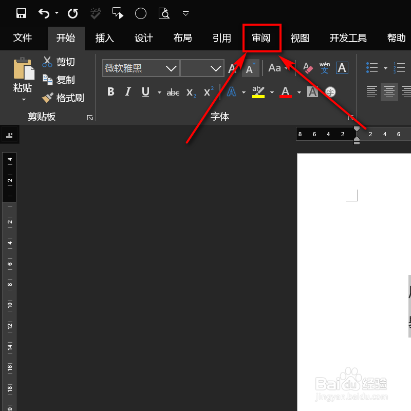Viewport: 411px width, 411px height.
Task: Open the font name dropdown
Action: [x=172, y=68]
